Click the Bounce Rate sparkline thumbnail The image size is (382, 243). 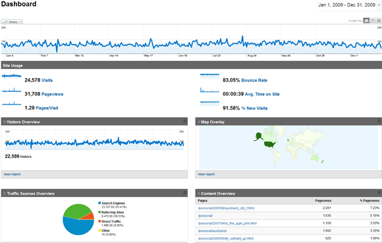click(x=209, y=76)
